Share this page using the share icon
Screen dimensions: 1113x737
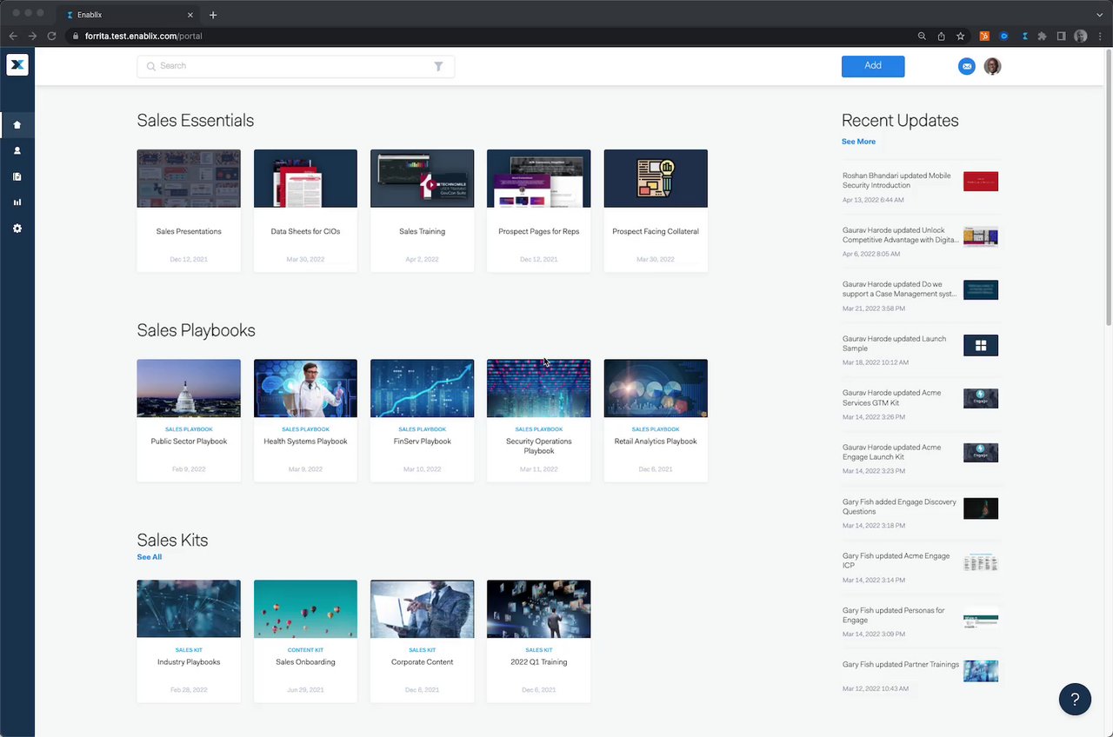click(941, 37)
